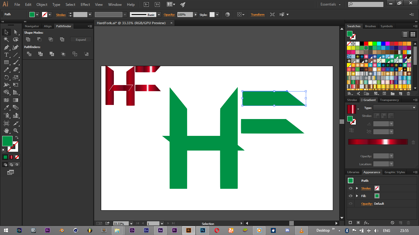Select the Paintbrush tool
The image size is (419, 235).
click(16, 62)
